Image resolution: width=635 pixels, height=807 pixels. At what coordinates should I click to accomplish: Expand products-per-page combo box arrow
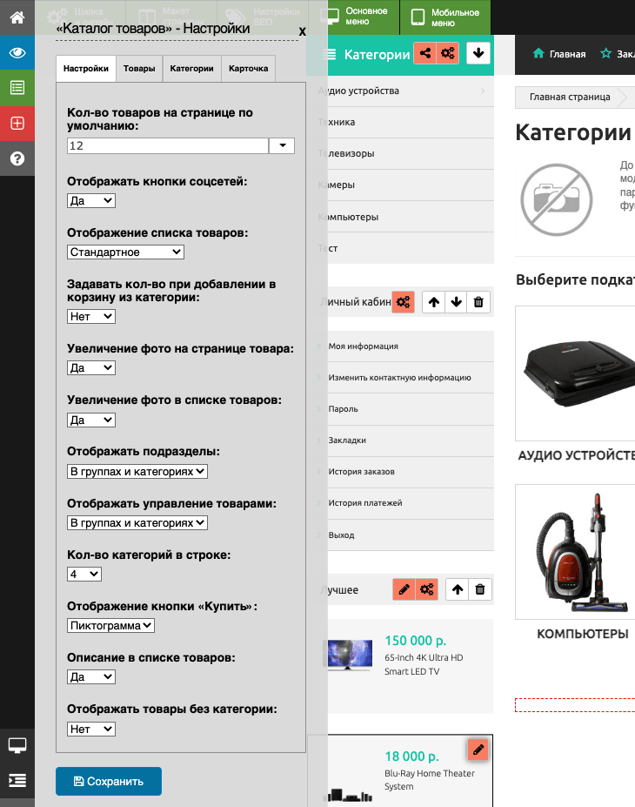click(x=283, y=145)
